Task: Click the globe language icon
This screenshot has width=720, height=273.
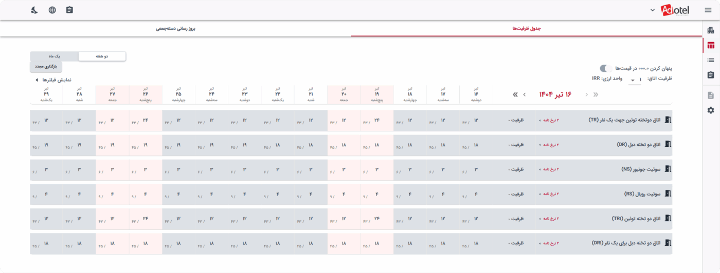Action: 52,10
